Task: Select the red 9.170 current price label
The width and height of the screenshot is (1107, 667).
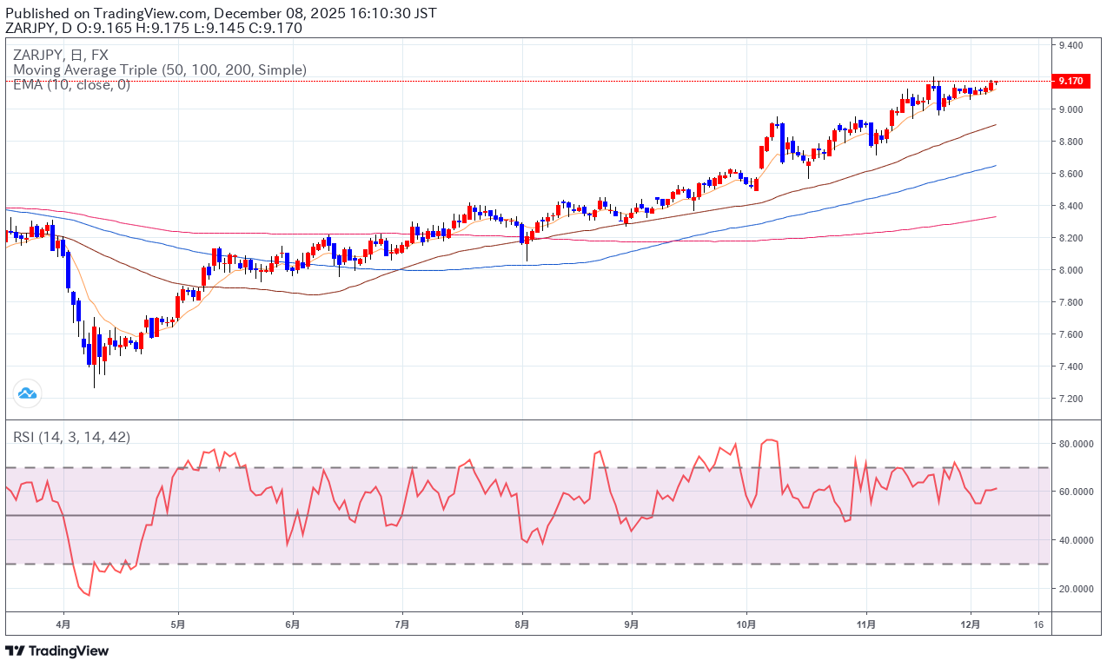Action: pos(1070,81)
